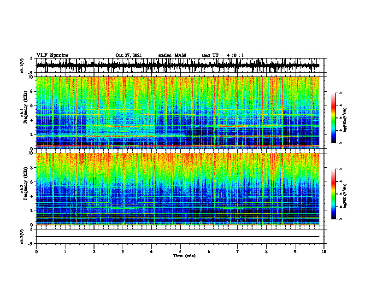Image resolution: width=365 pixels, height=282 pixels.
Task: Click the "10" tick on the time axis
Action: point(324,252)
